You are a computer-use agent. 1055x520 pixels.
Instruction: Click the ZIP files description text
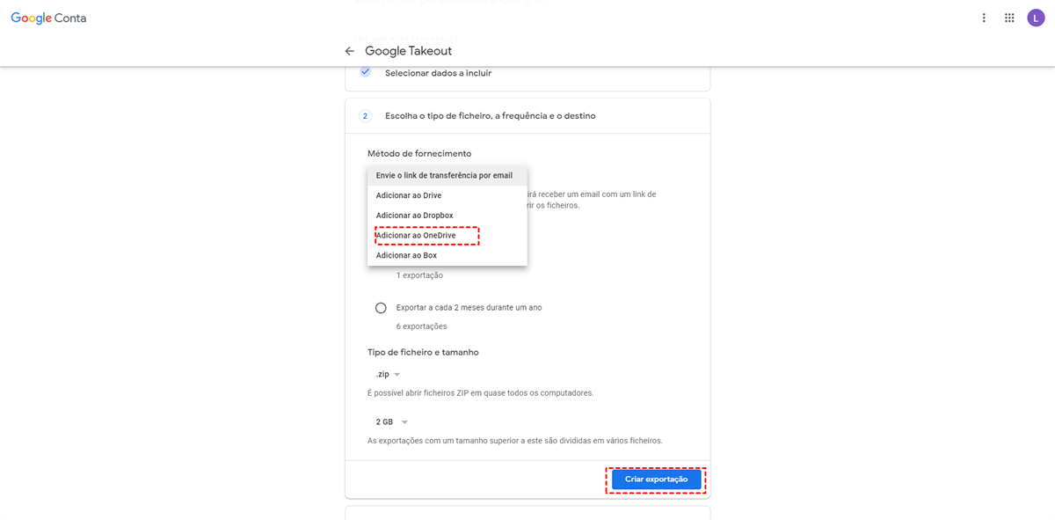point(480,392)
